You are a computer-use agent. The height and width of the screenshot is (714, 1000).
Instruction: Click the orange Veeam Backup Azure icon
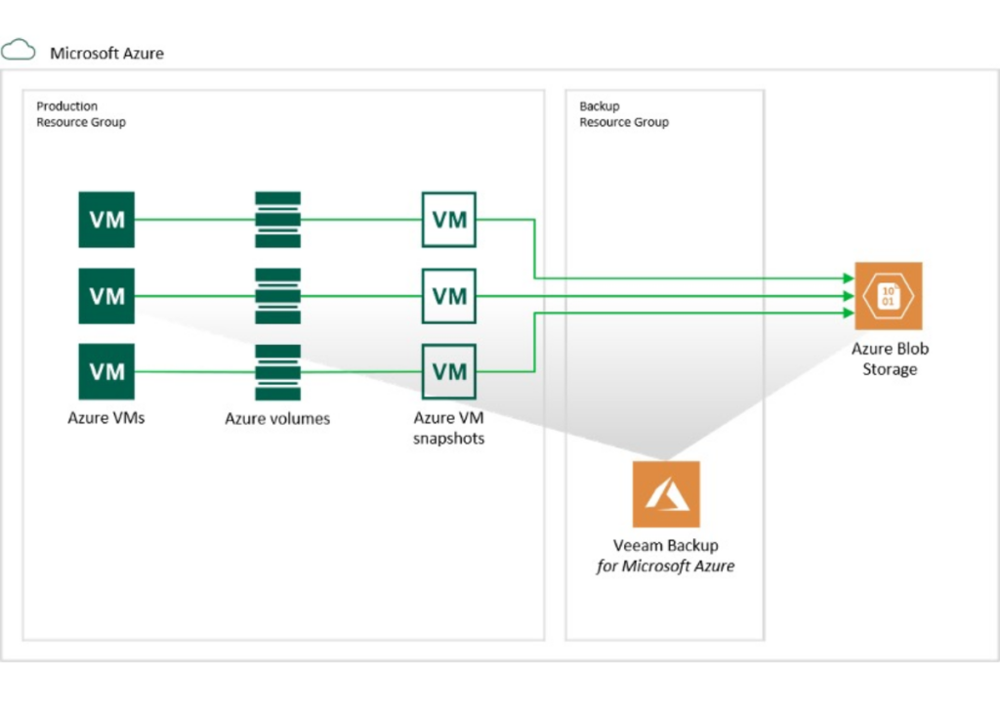[x=666, y=494]
